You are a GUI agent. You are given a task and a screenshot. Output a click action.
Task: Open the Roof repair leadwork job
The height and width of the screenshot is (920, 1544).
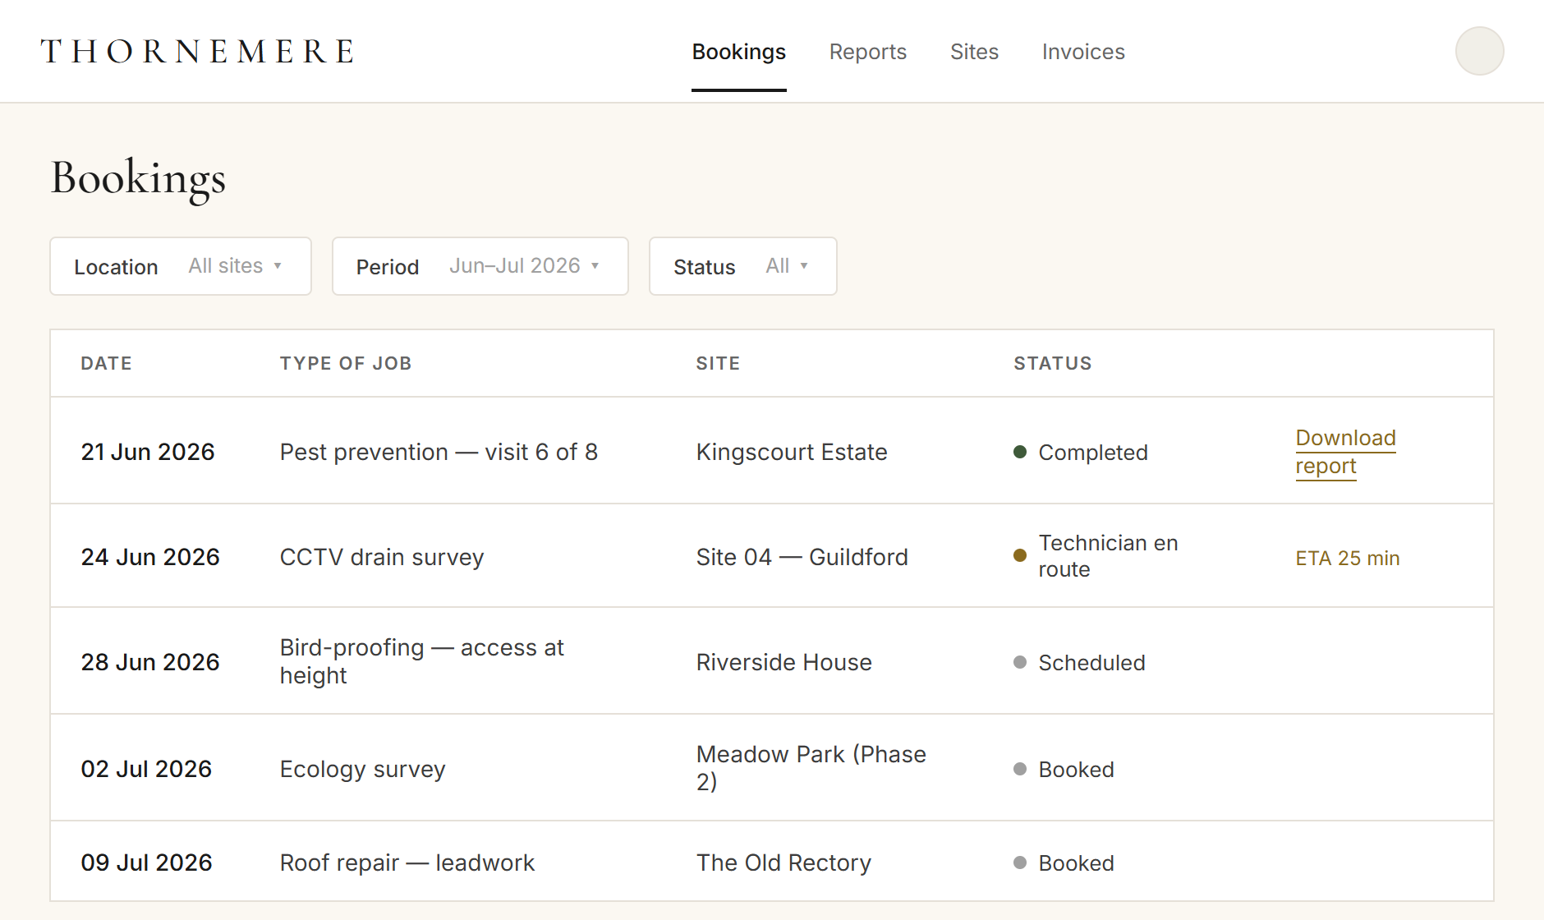pos(407,862)
